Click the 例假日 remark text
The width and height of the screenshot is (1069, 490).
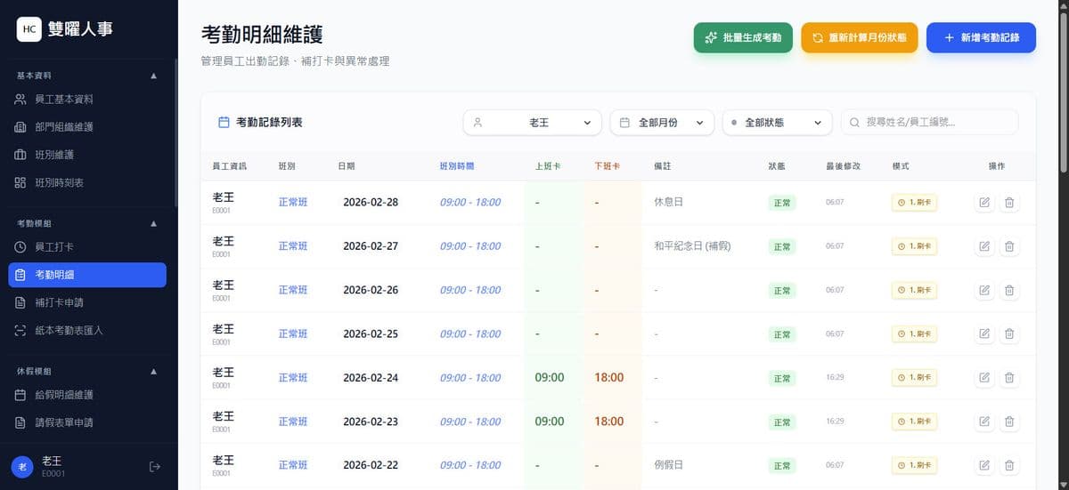point(668,464)
